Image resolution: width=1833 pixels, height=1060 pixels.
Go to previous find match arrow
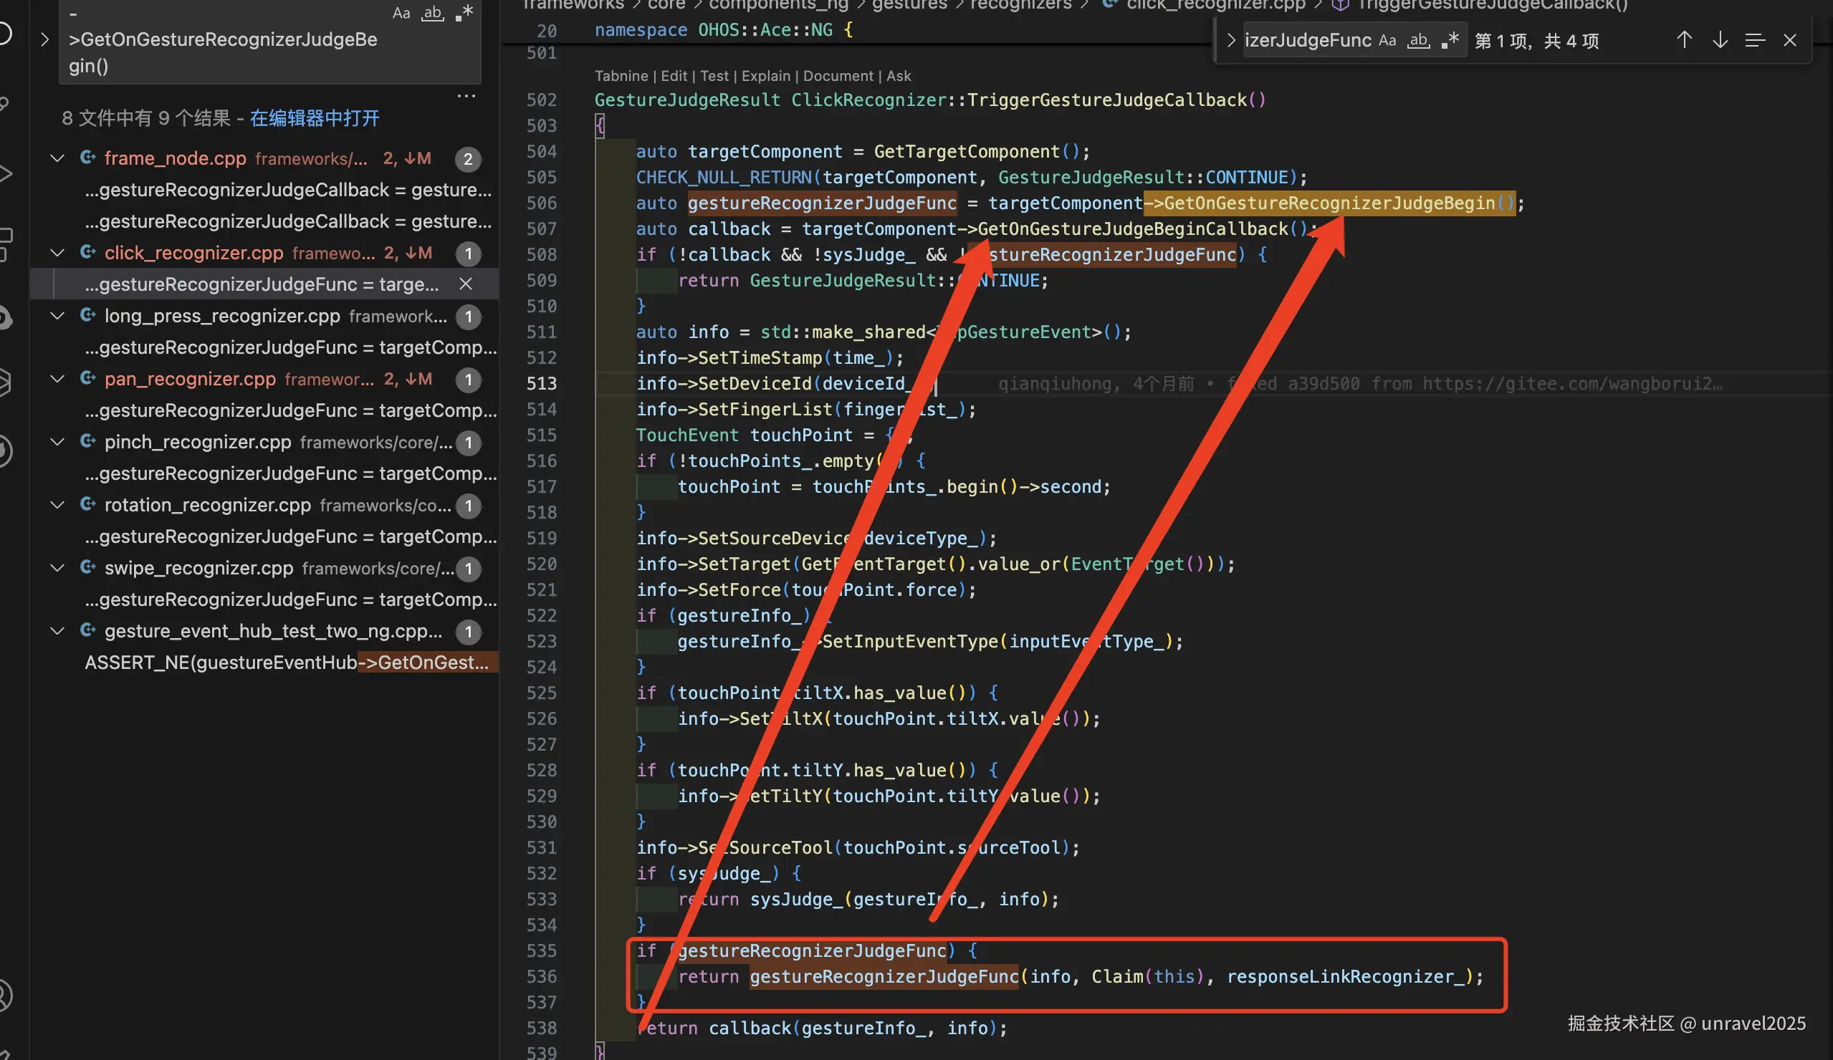[x=1684, y=41]
